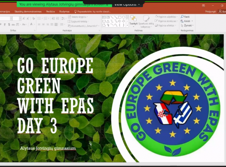Open the Šriftas dialog launcher
This screenshot has height=167, width=226.
coord(35,30)
